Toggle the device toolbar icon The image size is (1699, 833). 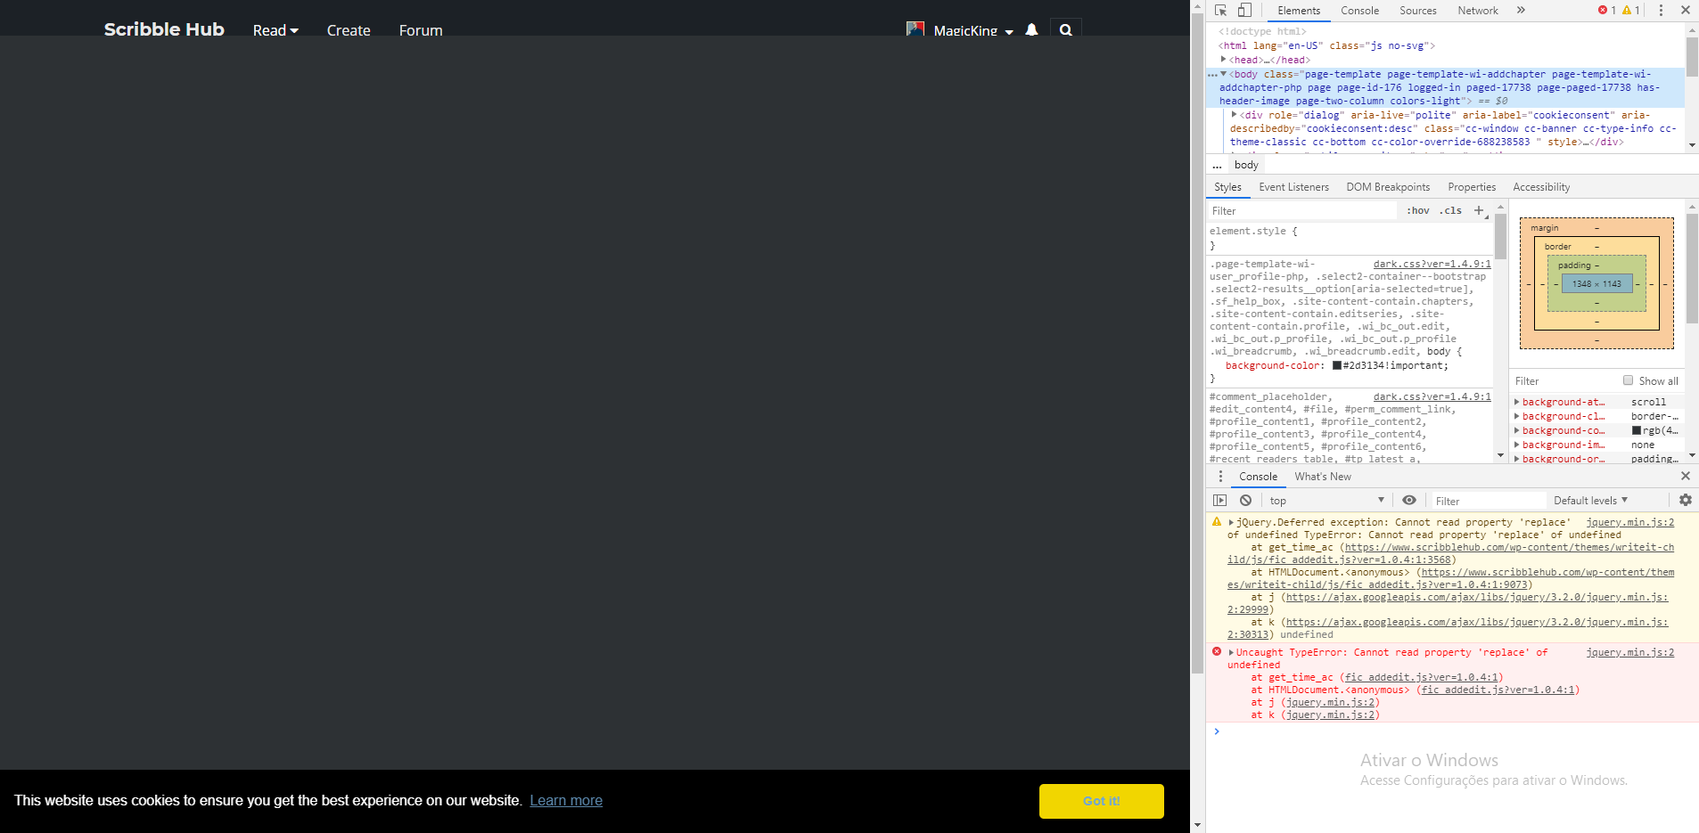point(1244,11)
